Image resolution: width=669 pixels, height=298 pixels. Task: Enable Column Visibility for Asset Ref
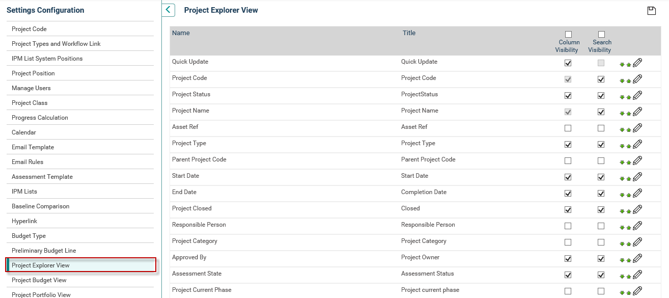568,128
